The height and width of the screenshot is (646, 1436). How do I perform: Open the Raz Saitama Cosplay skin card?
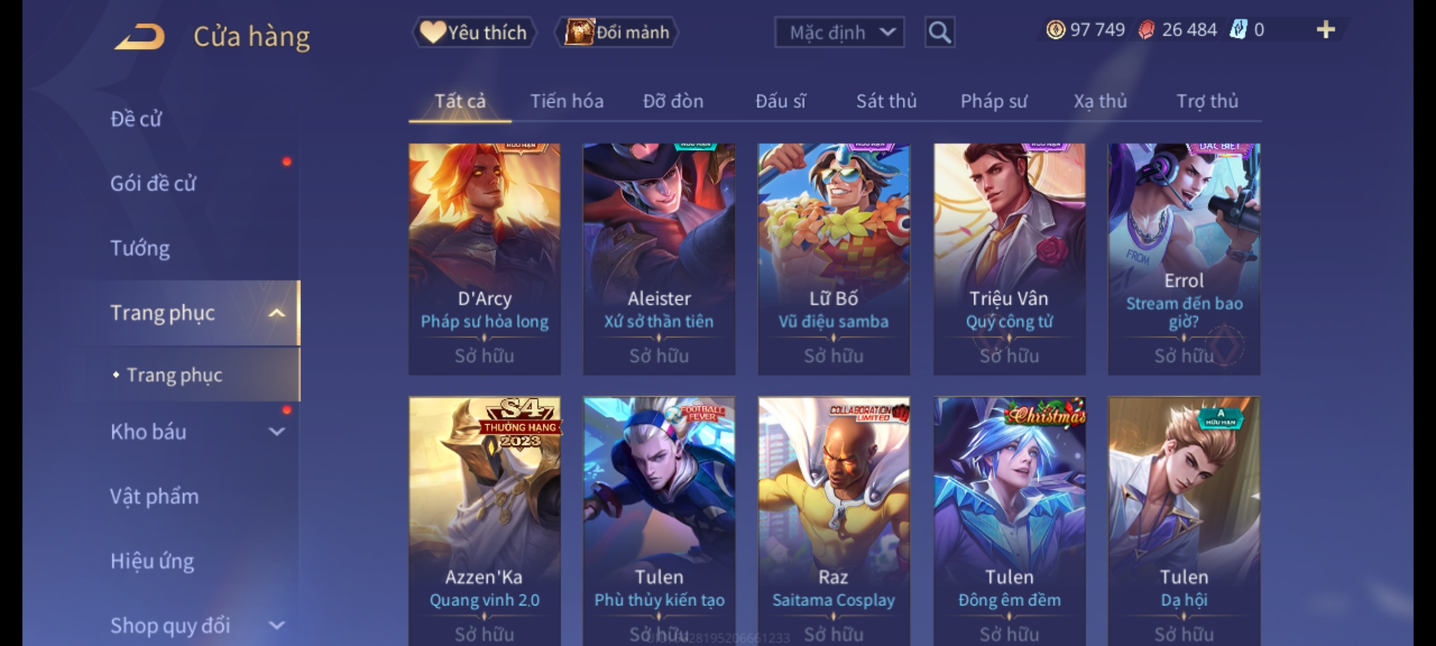click(x=833, y=521)
